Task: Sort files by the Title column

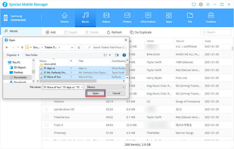Action: click(81, 61)
